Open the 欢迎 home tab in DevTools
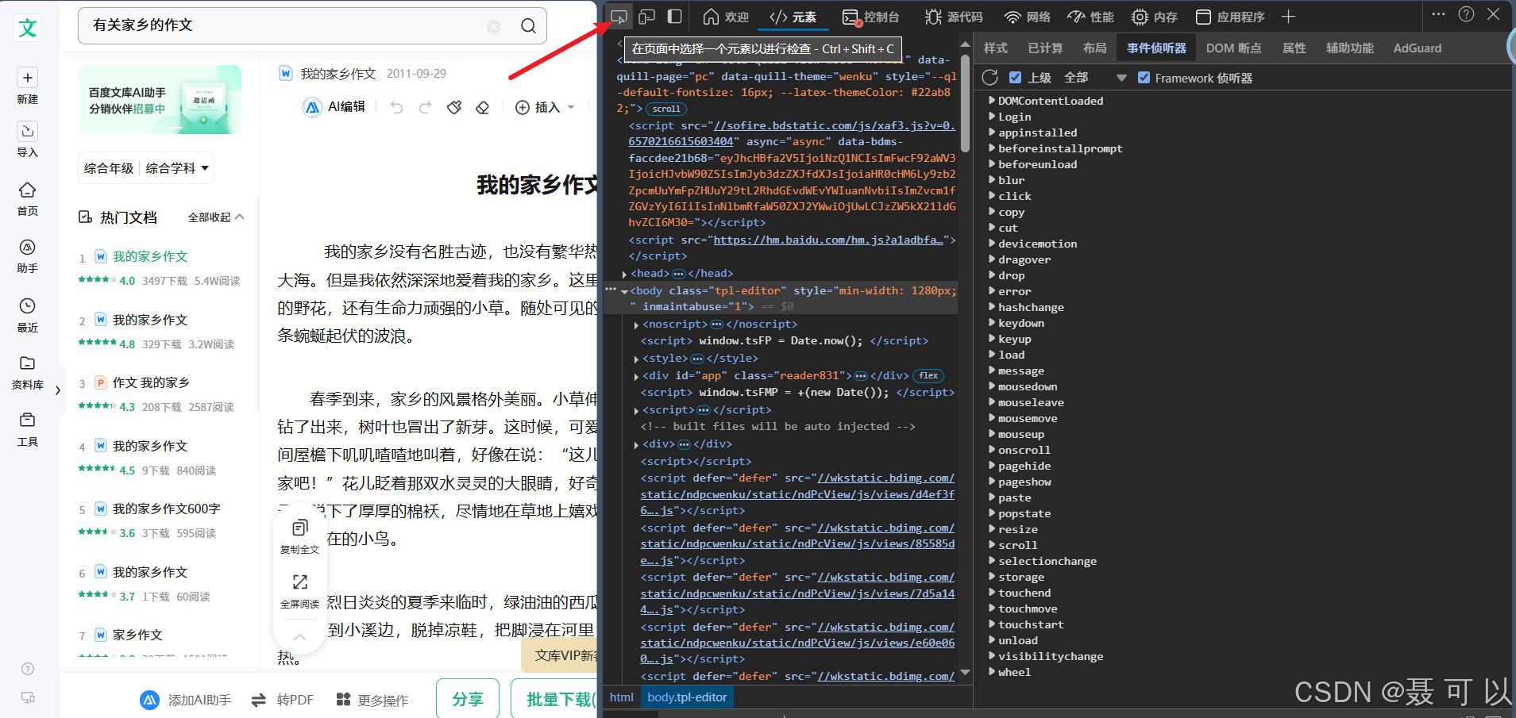 (726, 17)
